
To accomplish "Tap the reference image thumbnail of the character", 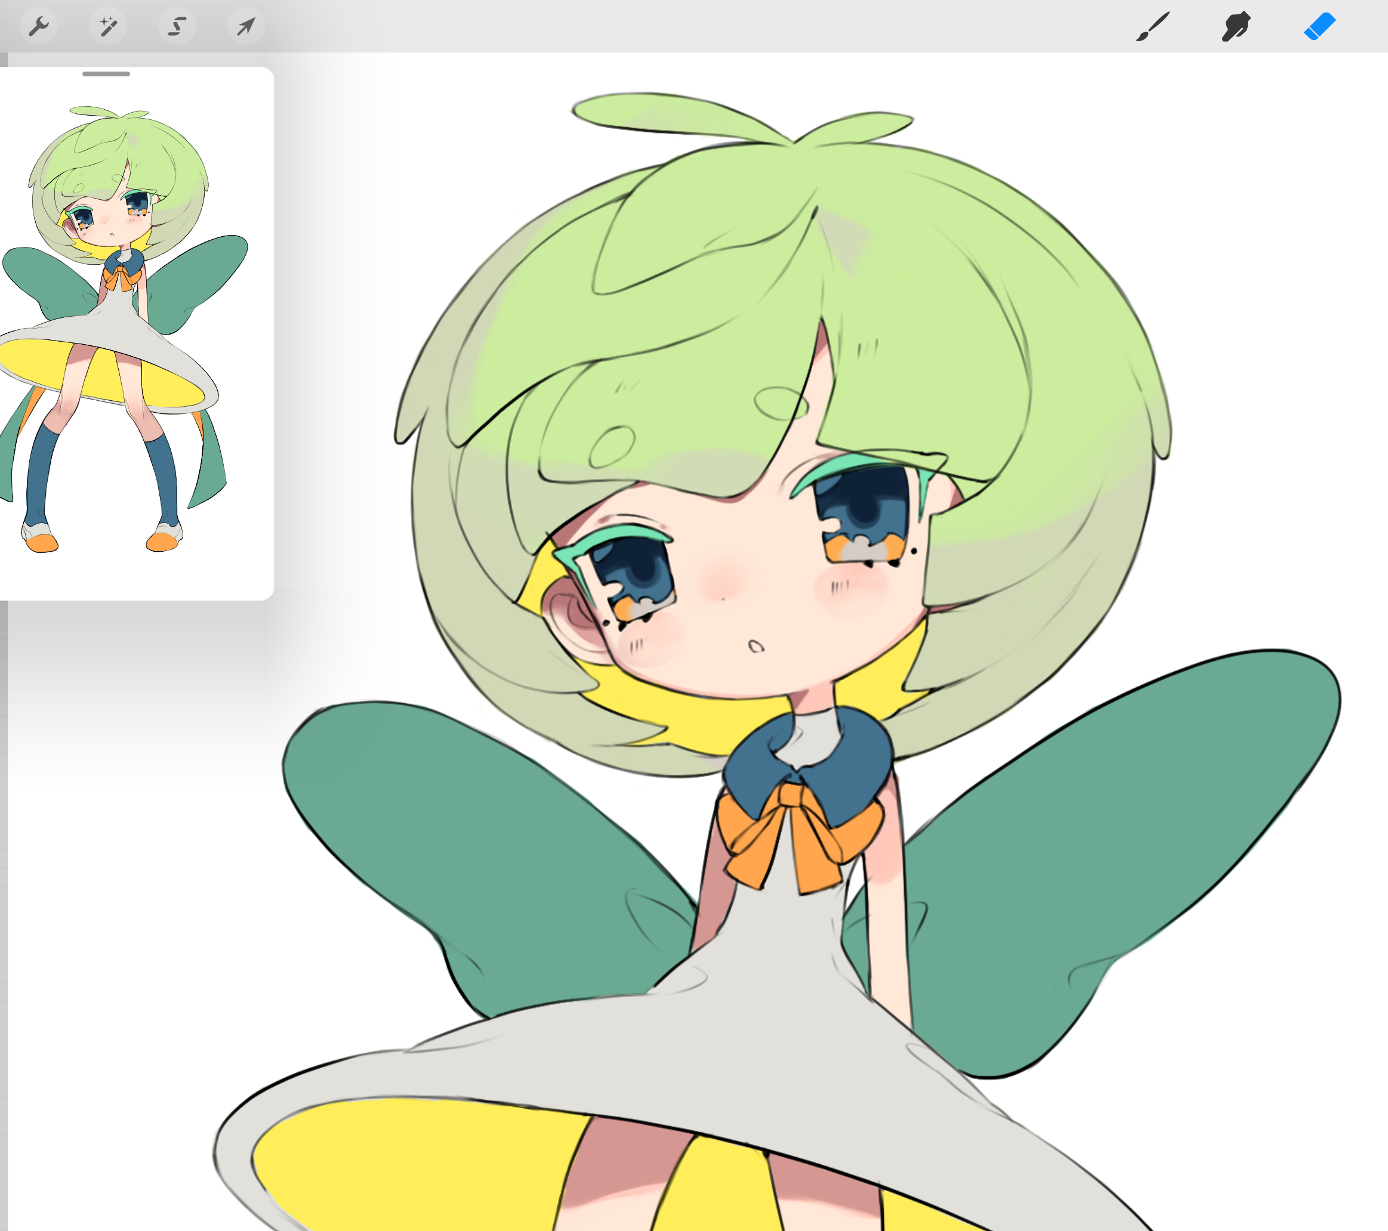I will [125, 330].
